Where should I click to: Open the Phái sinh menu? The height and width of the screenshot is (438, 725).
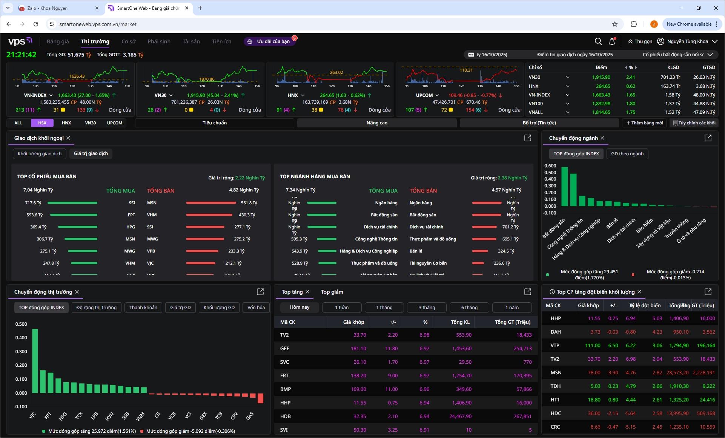coord(159,41)
